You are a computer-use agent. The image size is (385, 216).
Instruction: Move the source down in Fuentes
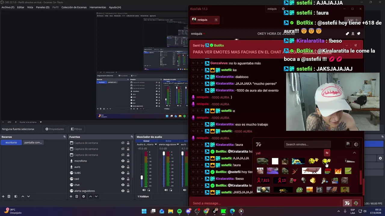[96, 196]
